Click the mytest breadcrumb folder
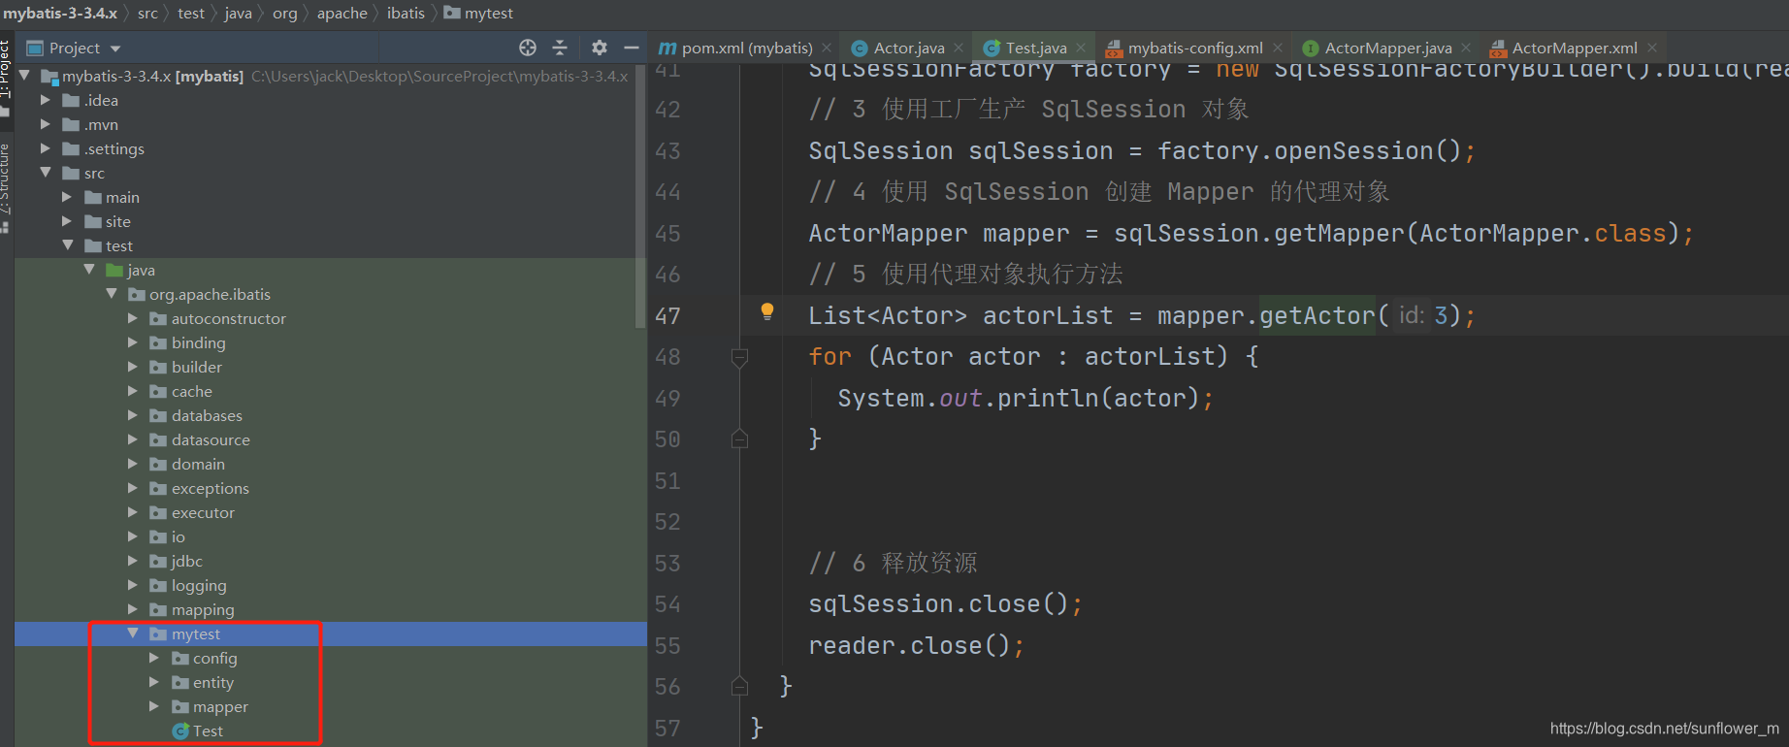The image size is (1789, 747). tap(478, 13)
